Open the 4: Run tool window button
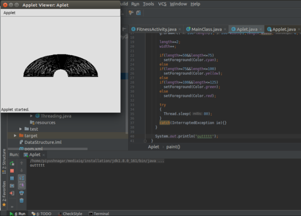 (x=17, y=214)
